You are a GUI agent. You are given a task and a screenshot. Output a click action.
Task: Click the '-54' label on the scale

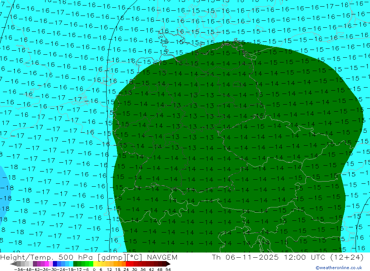point(18,269)
